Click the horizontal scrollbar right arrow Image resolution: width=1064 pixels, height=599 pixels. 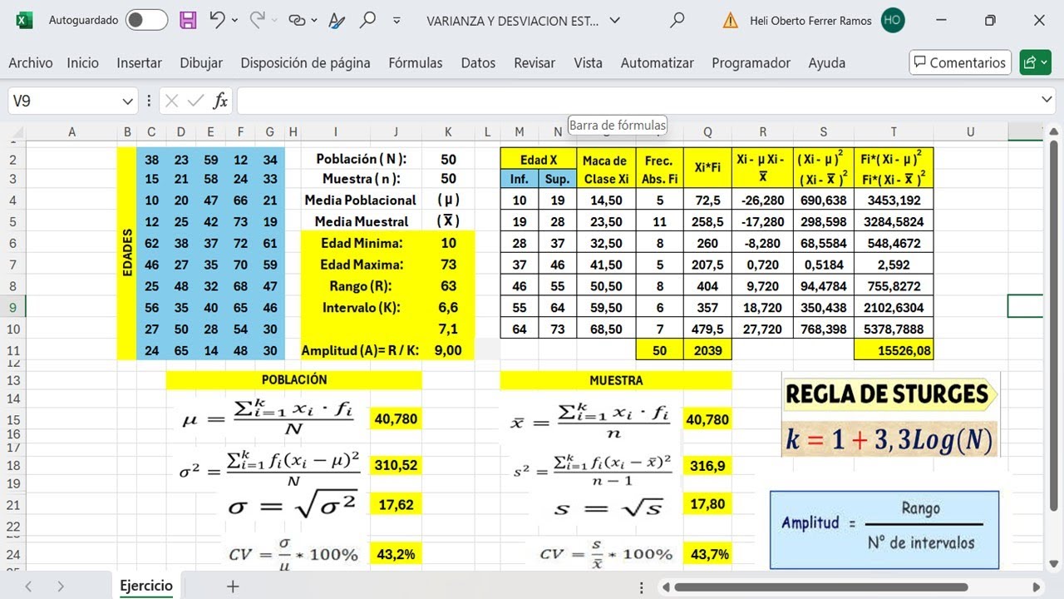point(1036,587)
